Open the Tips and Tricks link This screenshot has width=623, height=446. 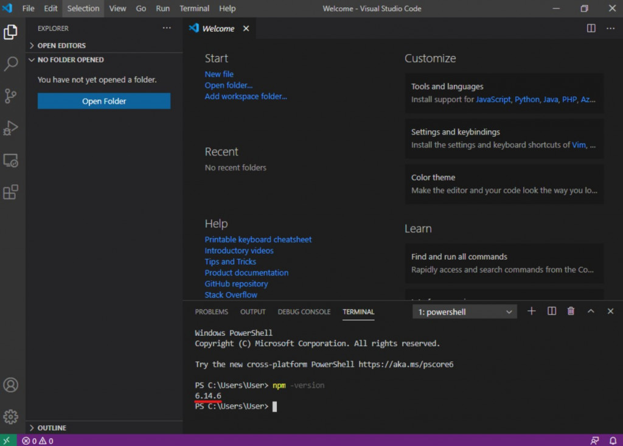230,262
